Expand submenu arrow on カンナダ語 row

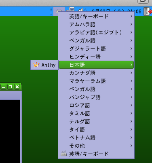click(x=131, y=73)
